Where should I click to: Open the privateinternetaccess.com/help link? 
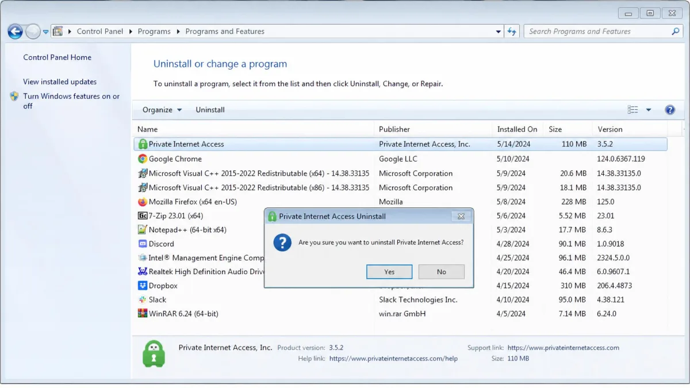[394, 359]
